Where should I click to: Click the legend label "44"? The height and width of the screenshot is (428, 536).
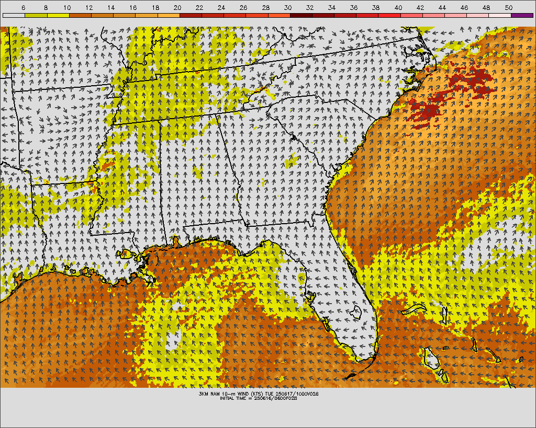click(x=442, y=7)
